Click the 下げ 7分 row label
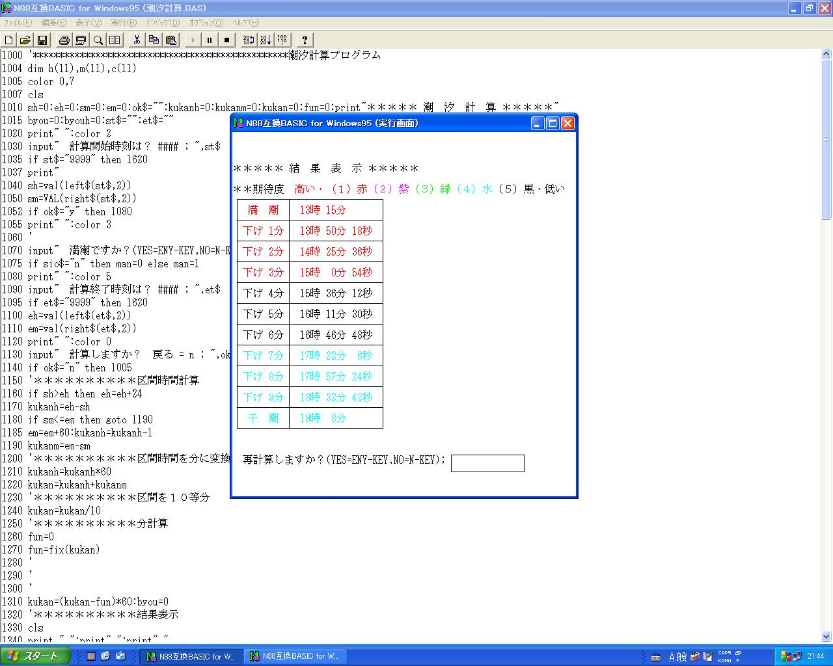Viewport: 833px width, 666px height. pos(263,355)
